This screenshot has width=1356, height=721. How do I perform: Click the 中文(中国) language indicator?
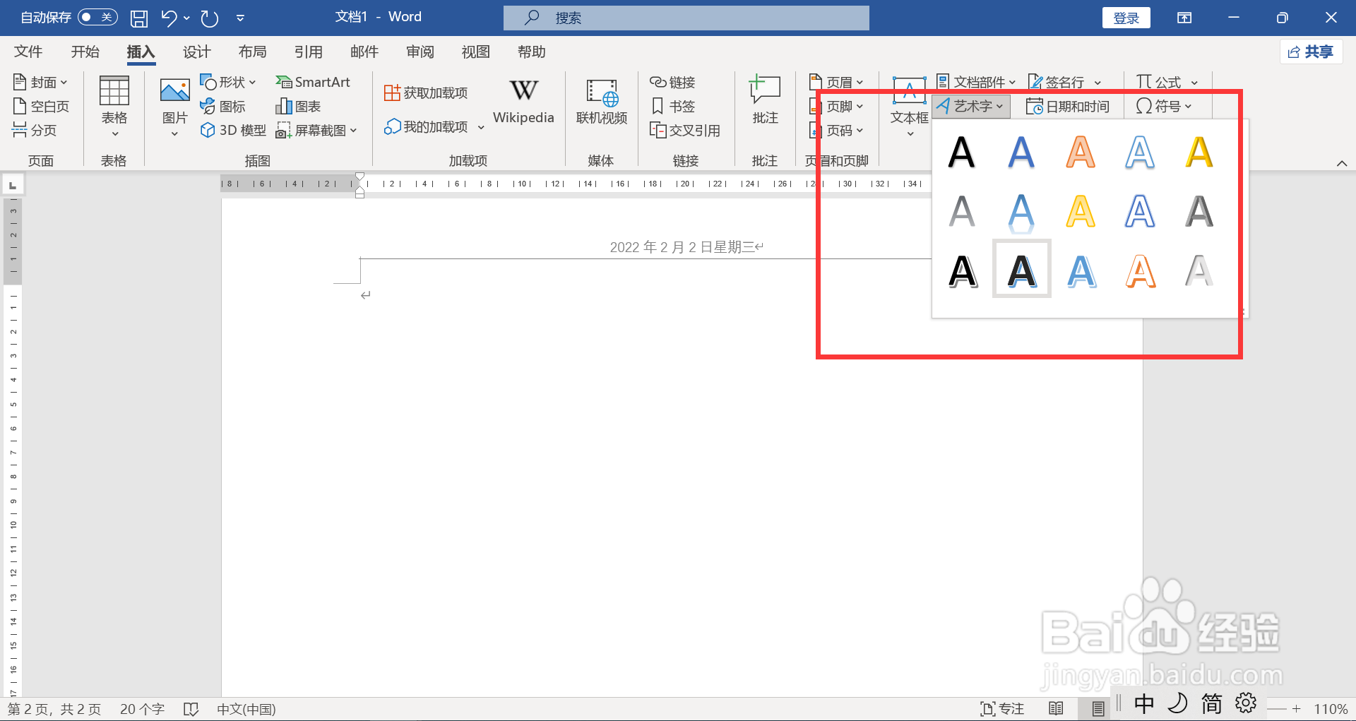pyautogui.click(x=246, y=709)
